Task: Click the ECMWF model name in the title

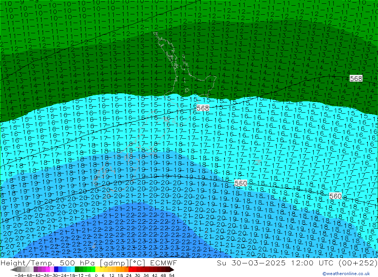Action: pyautogui.click(x=163, y=263)
